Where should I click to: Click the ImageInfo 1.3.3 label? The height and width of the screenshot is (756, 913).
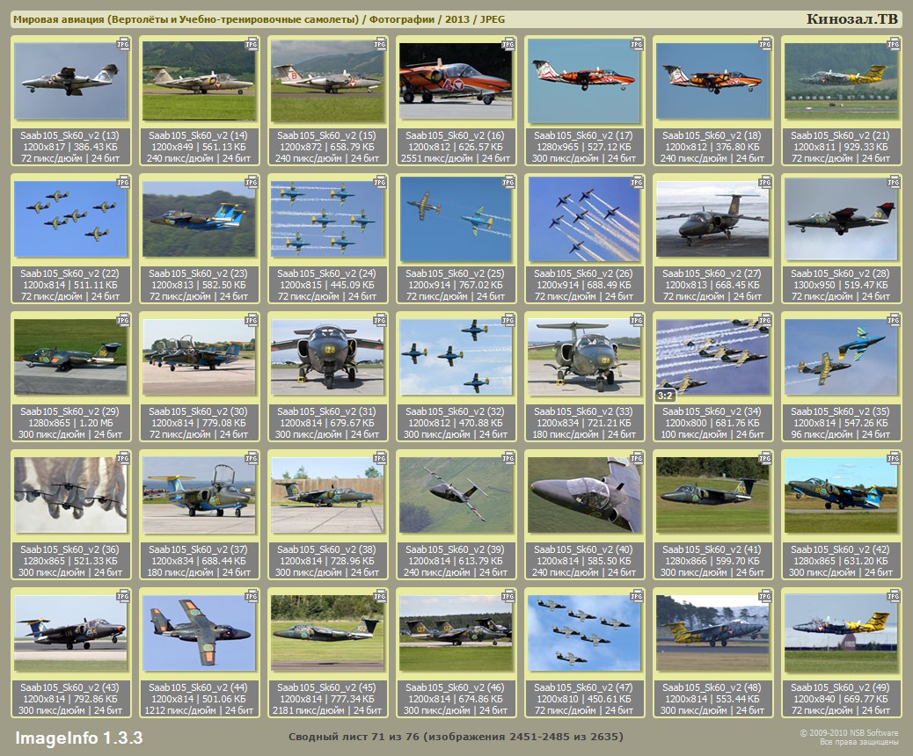click(78, 737)
